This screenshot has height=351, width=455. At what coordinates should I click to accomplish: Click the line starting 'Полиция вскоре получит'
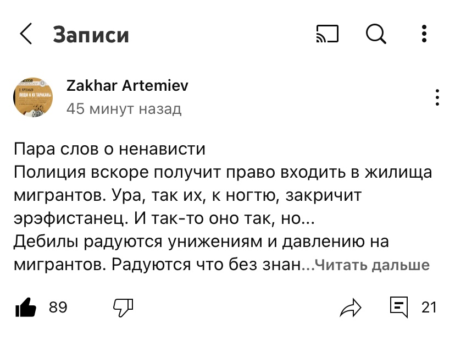click(223, 172)
